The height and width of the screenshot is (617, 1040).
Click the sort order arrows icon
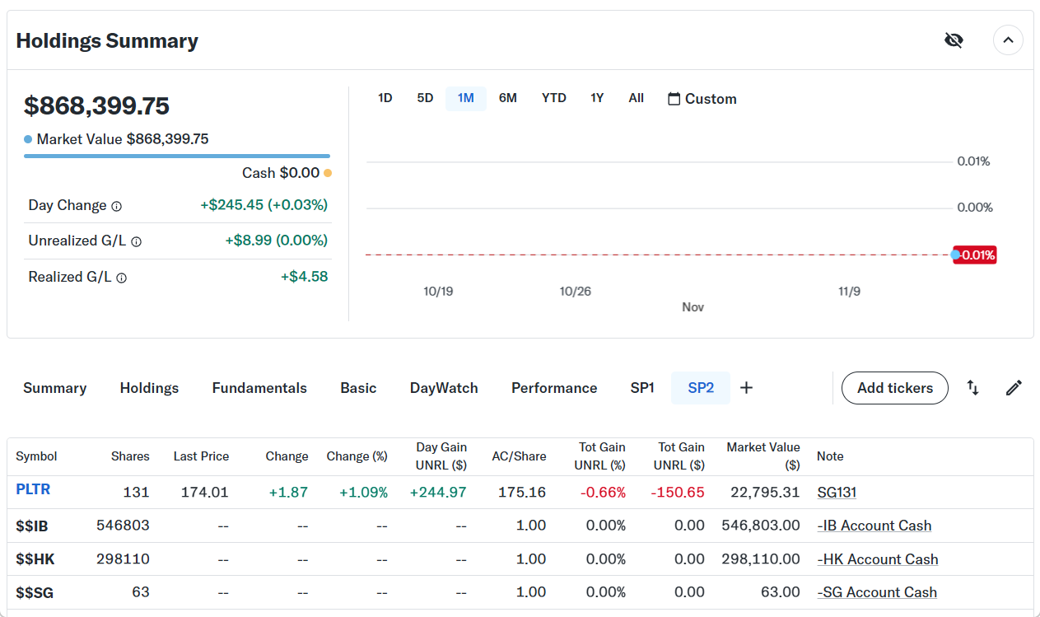pos(972,388)
